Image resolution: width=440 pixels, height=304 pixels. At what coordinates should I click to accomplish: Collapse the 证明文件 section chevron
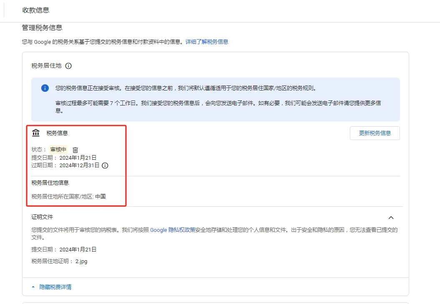(391, 218)
